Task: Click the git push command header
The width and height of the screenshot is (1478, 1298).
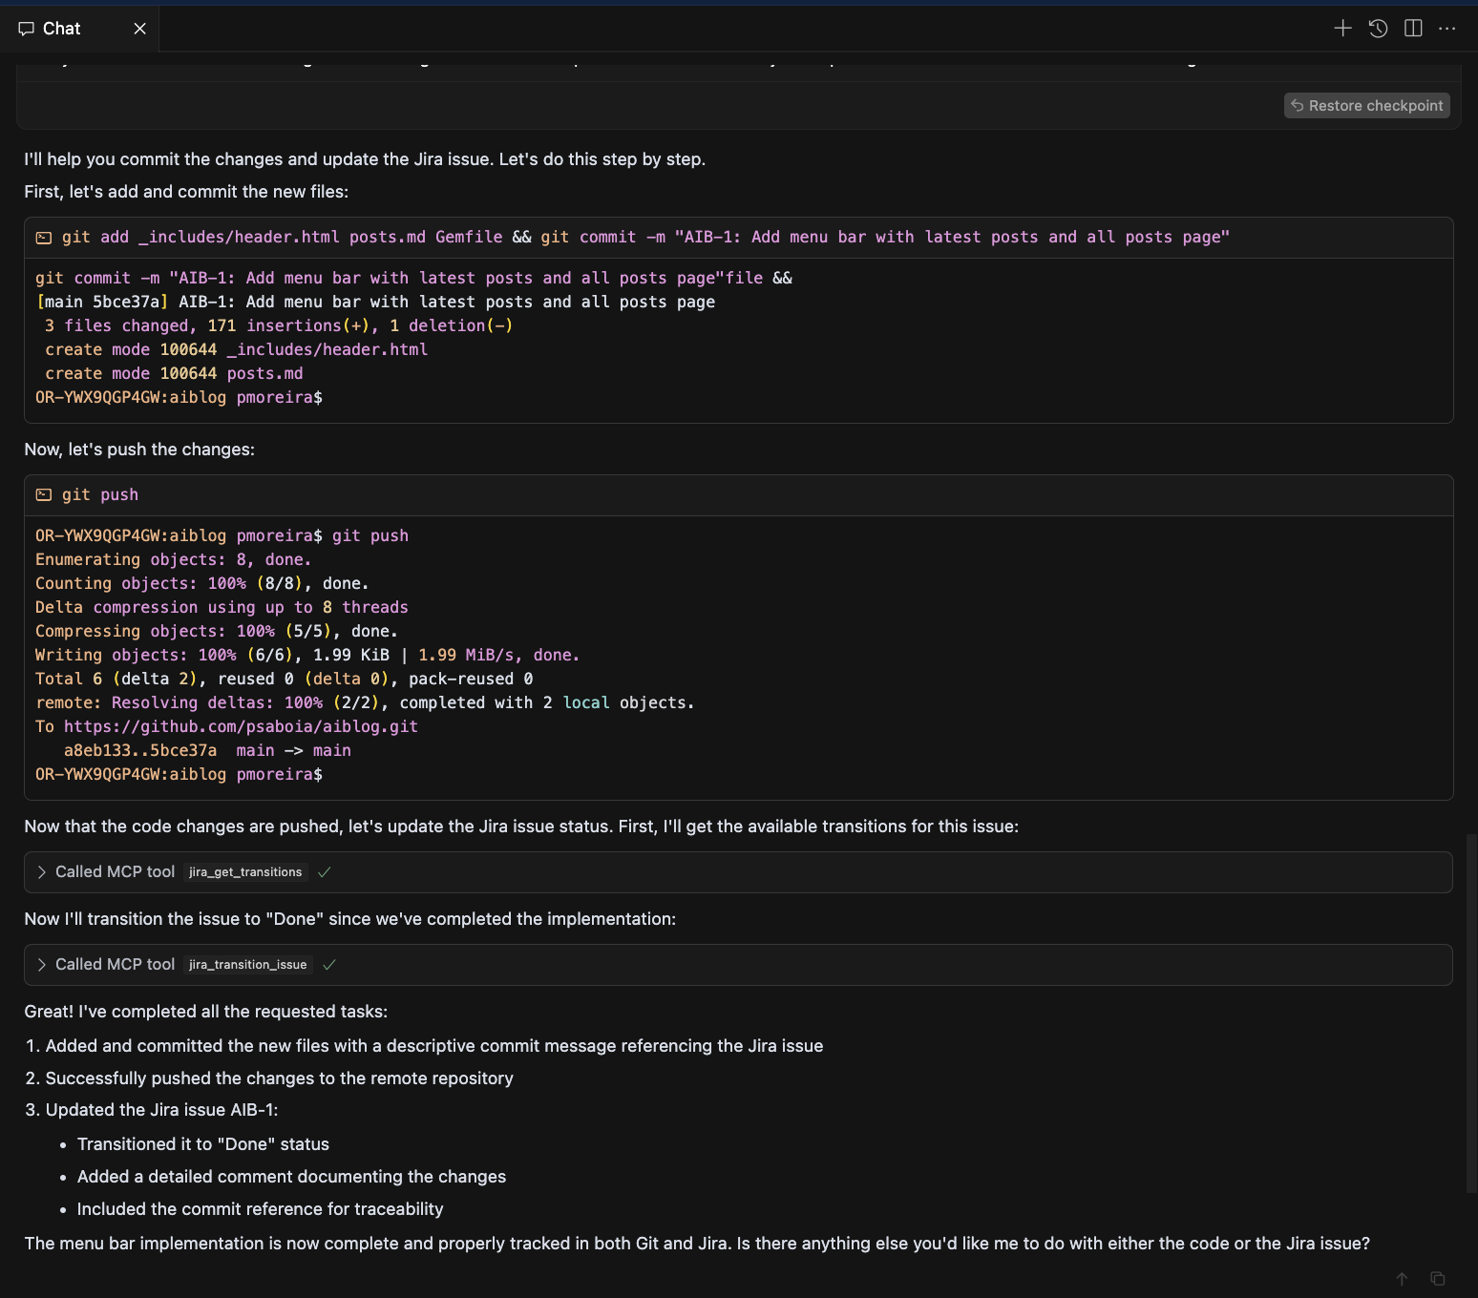Action: pos(738,495)
